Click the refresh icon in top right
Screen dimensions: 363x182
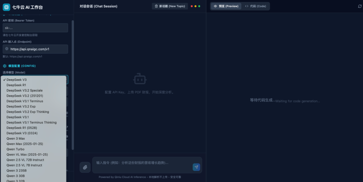coord(360,6)
